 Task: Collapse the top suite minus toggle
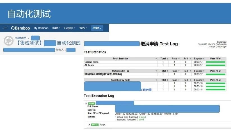pyautogui.click(x=86, y=104)
